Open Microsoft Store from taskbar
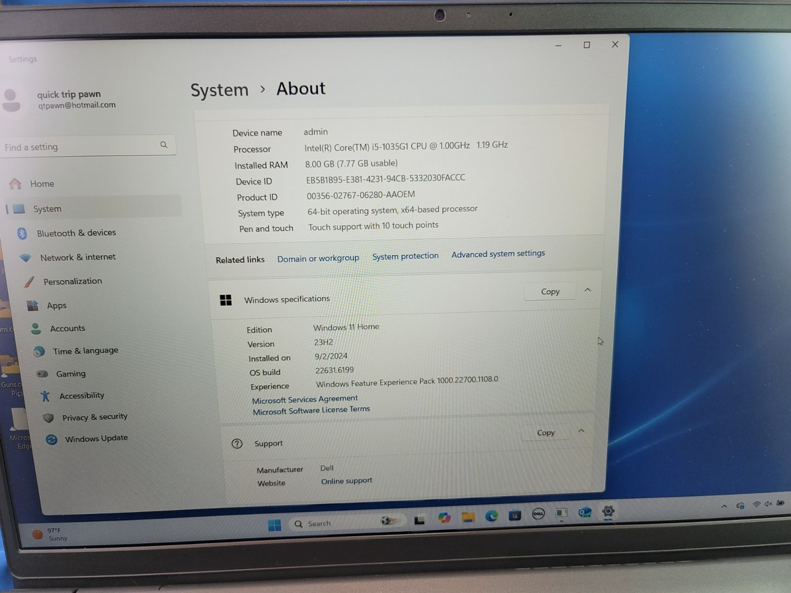The width and height of the screenshot is (791, 593). coord(515,515)
